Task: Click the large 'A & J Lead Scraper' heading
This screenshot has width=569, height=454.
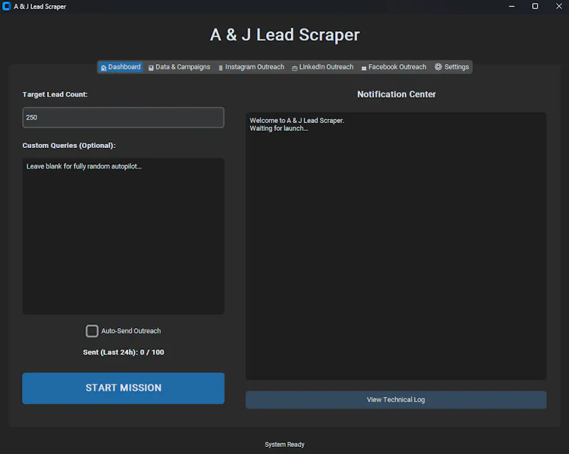Action: click(x=284, y=35)
